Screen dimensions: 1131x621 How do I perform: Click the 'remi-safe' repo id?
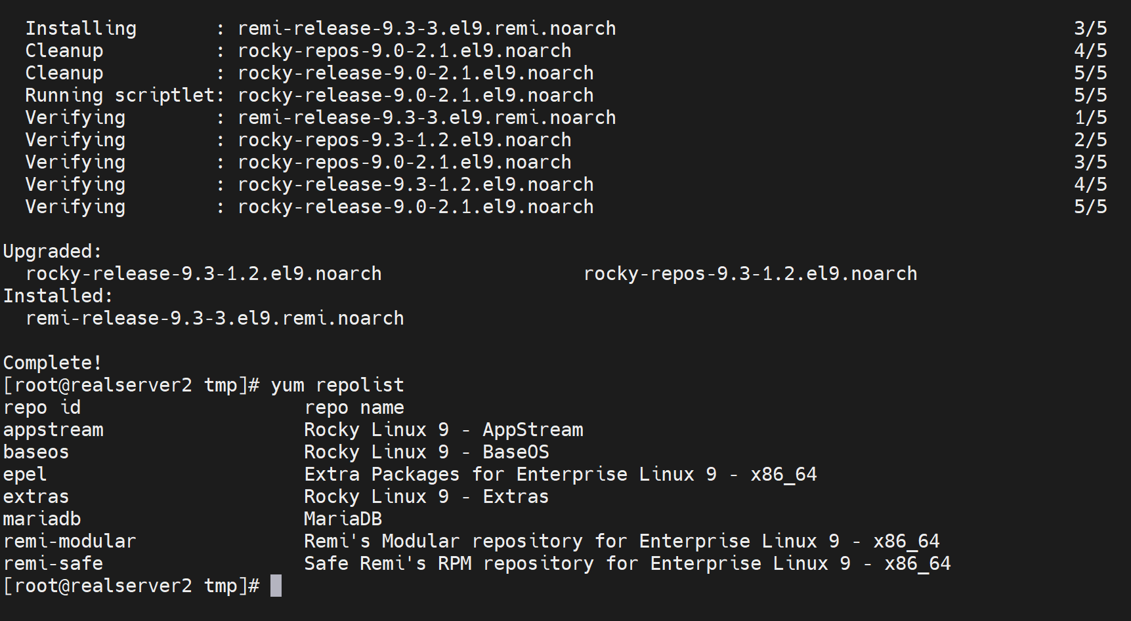pyautogui.click(x=53, y=563)
